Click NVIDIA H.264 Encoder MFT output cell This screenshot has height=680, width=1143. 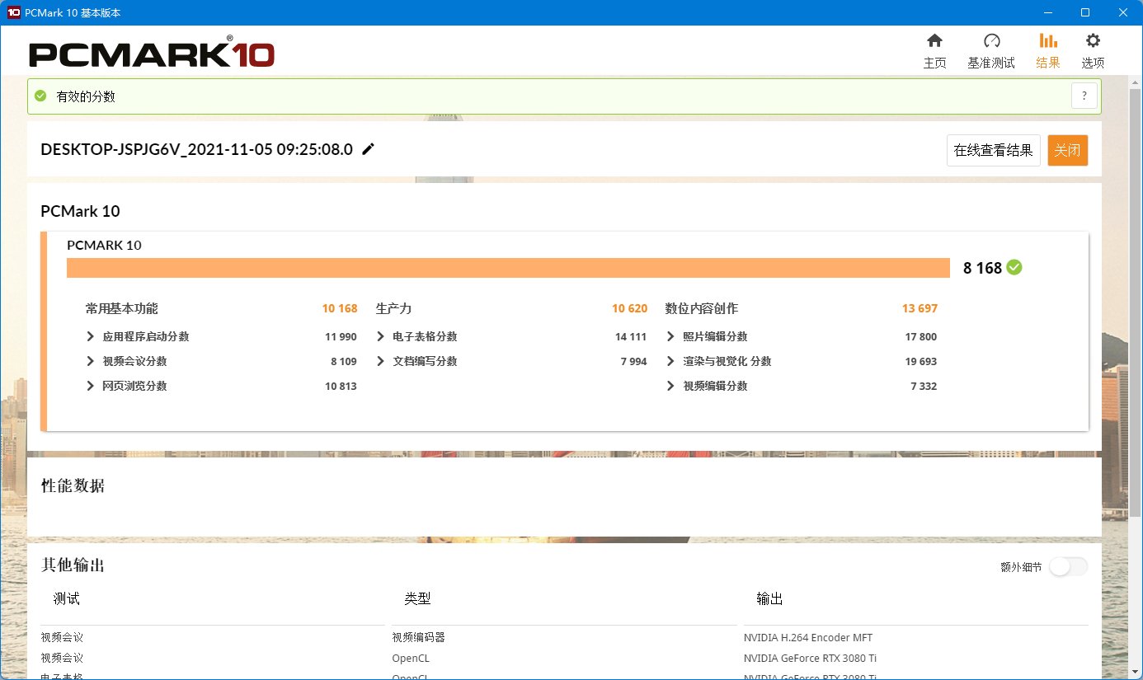coord(808,637)
